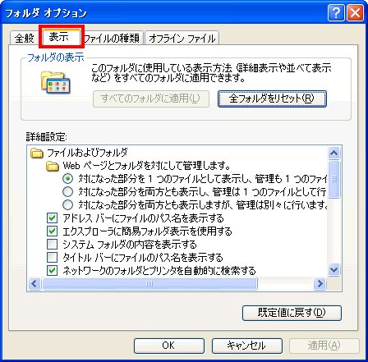Screen dimensions: 368x362
Task: Switch to the 全般 tab
Action: click(25, 38)
